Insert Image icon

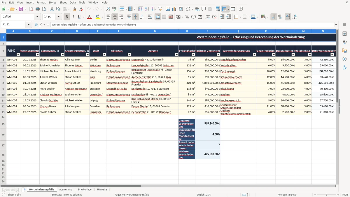tap(168, 9)
